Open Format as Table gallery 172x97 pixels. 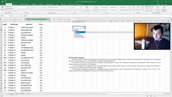(96, 9)
